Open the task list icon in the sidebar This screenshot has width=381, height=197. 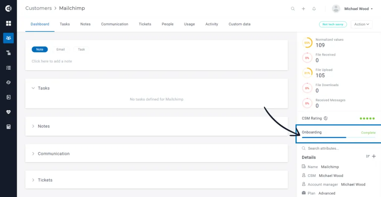[x=9, y=68]
